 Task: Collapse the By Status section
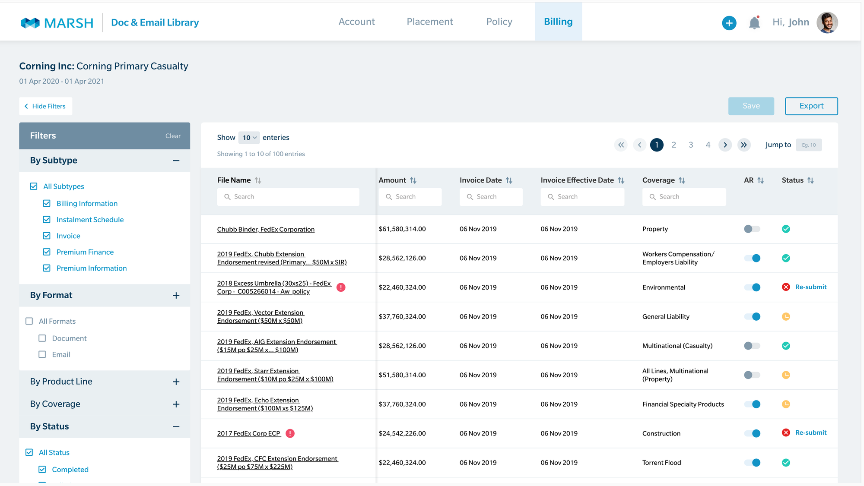[x=176, y=427]
